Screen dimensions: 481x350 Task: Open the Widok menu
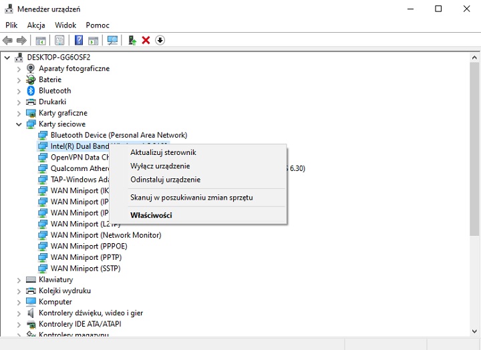[x=65, y=25]
